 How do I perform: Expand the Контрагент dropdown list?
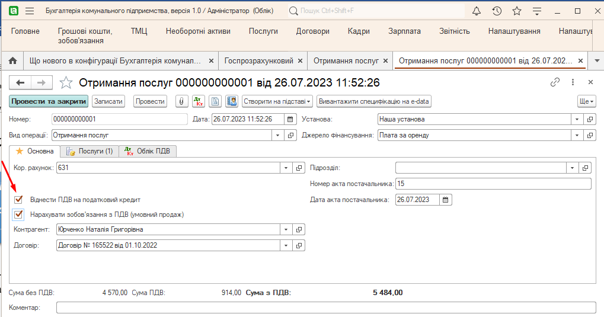point(286,229)
